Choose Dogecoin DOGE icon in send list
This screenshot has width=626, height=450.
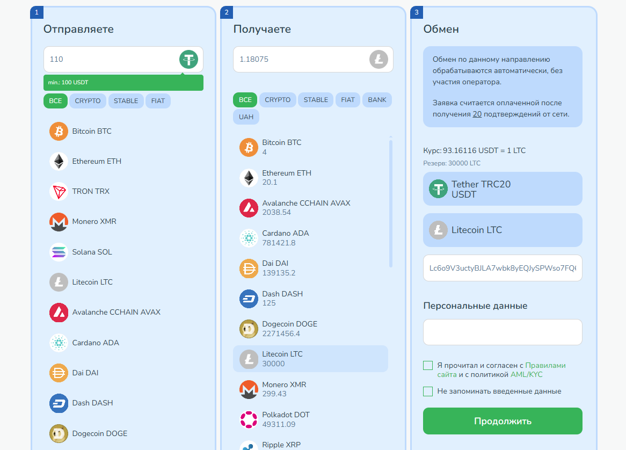click(x=59, y=434)
